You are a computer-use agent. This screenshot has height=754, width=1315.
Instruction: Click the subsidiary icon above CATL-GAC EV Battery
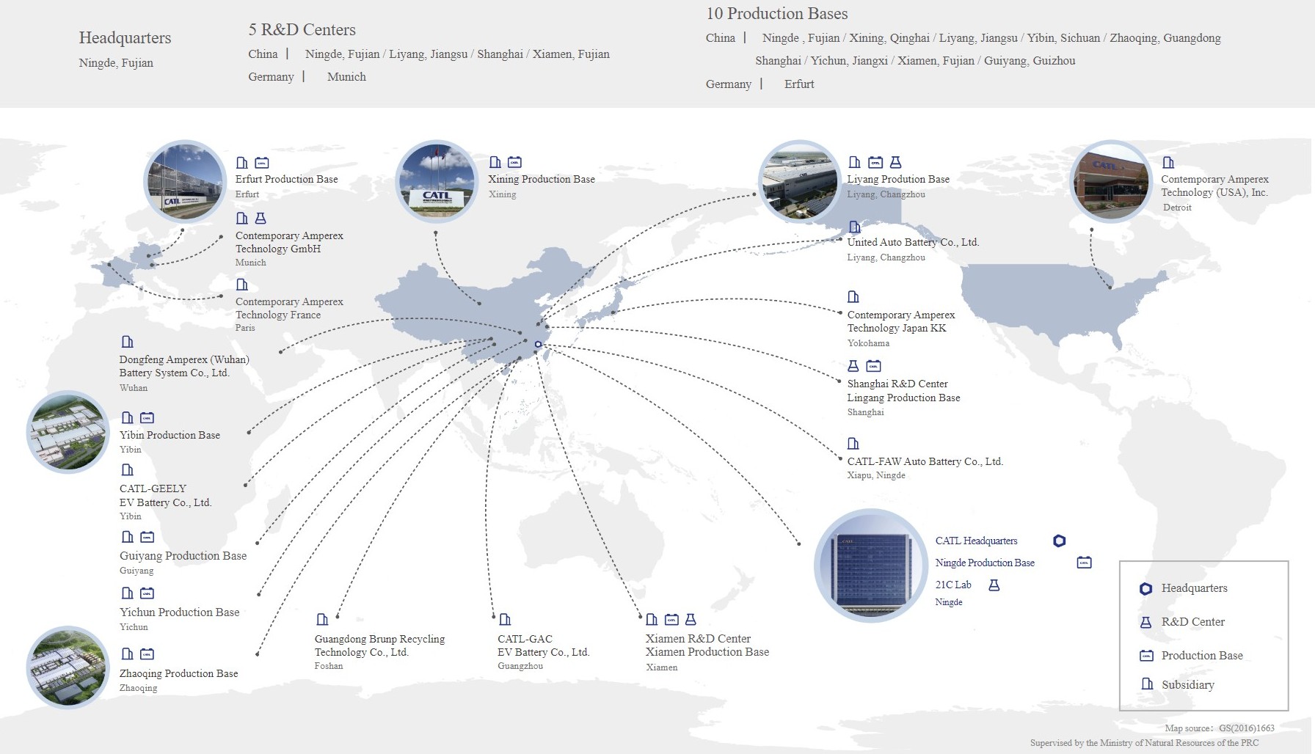point(505,620)
